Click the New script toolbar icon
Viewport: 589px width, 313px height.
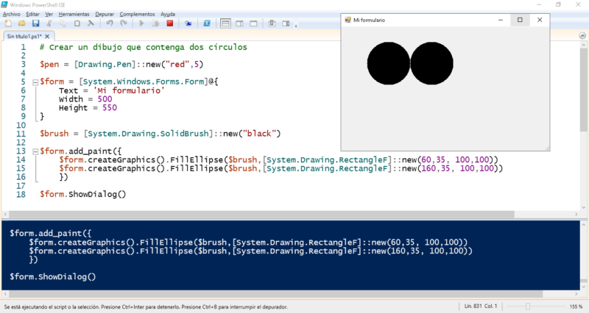click(7, 24)
